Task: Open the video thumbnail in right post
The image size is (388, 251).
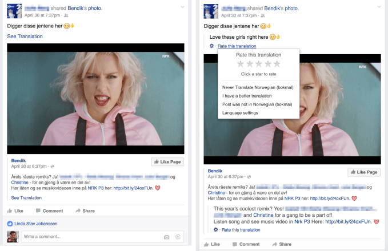Action: (x=292, y=109)
